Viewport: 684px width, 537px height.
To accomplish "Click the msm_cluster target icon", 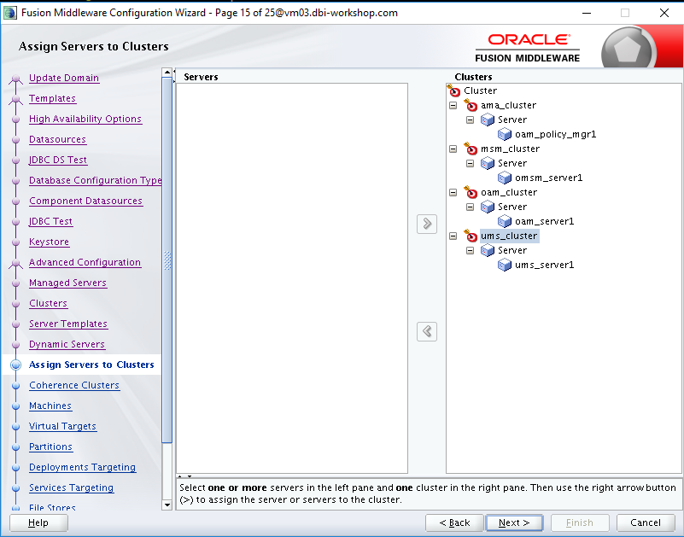I will point(471,149).
